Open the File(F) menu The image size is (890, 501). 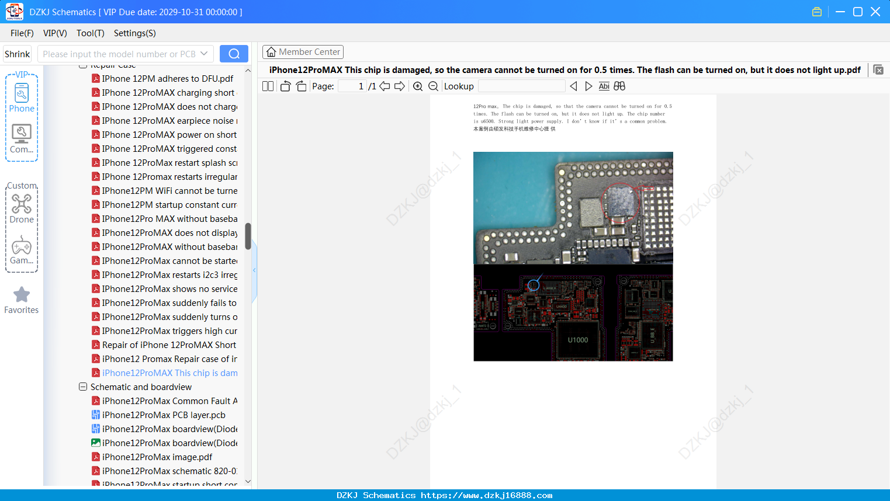pos(22,33)
